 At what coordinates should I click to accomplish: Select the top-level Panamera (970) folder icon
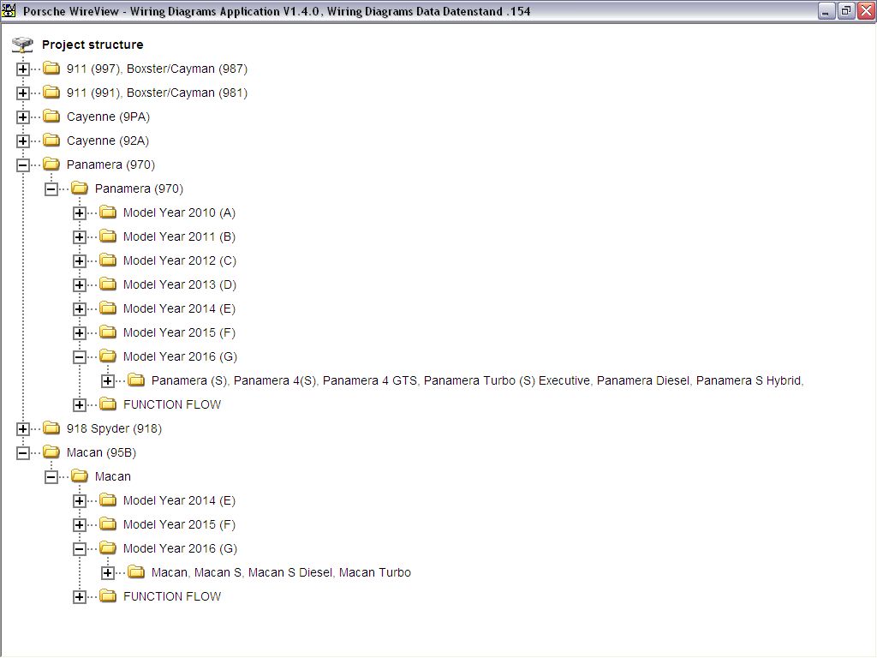[51, 164]
